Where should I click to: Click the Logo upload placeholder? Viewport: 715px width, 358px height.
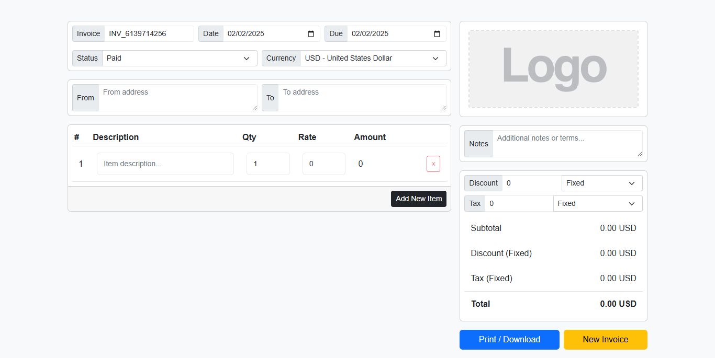[553, 69]
